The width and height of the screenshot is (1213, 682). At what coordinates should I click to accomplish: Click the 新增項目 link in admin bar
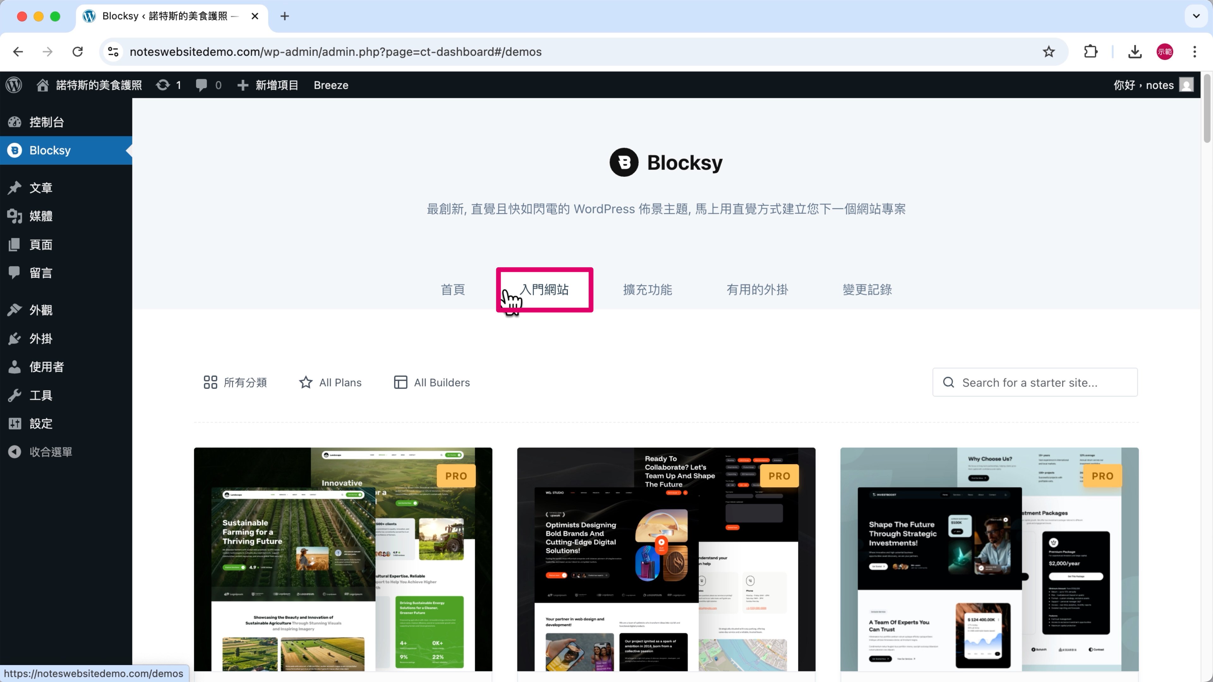click(x=268, y=85)
